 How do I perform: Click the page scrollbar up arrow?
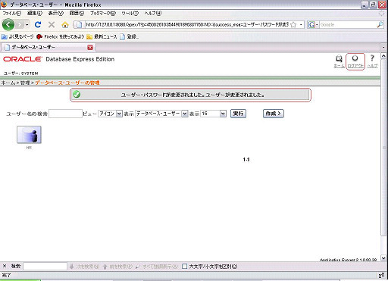coord(383,56)
